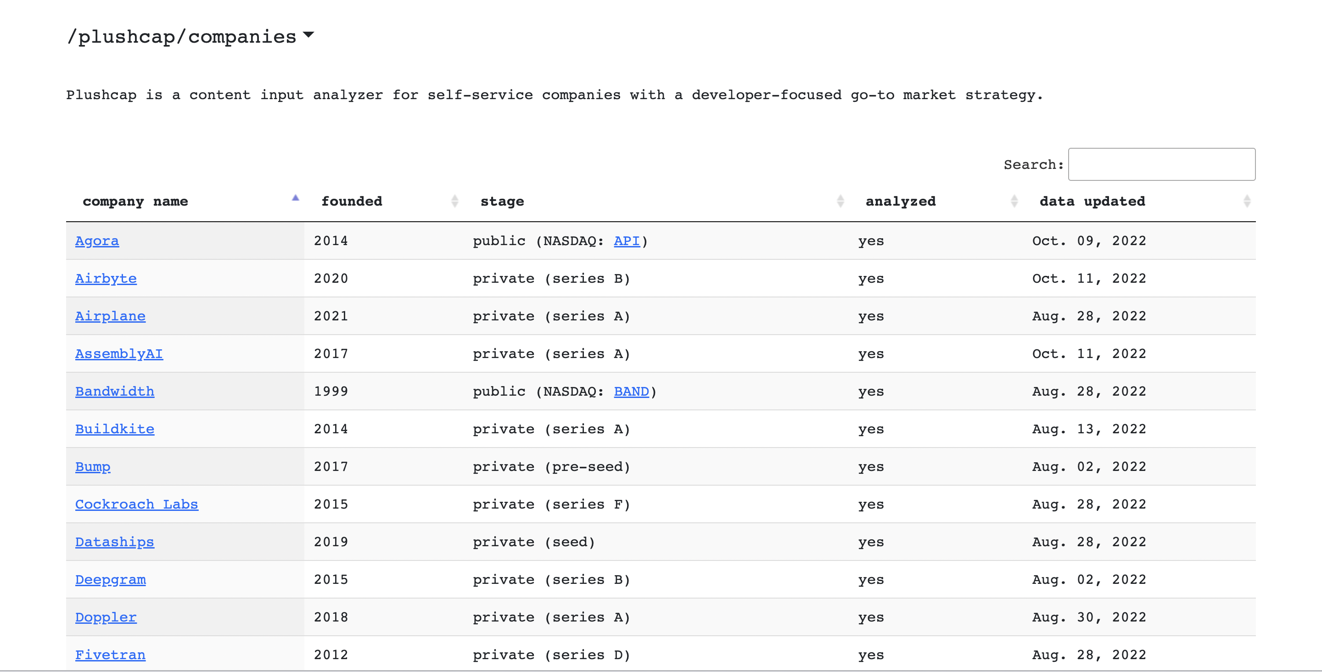Click the founded column header text
1322x672 pixels.
(x=352, y=201)
